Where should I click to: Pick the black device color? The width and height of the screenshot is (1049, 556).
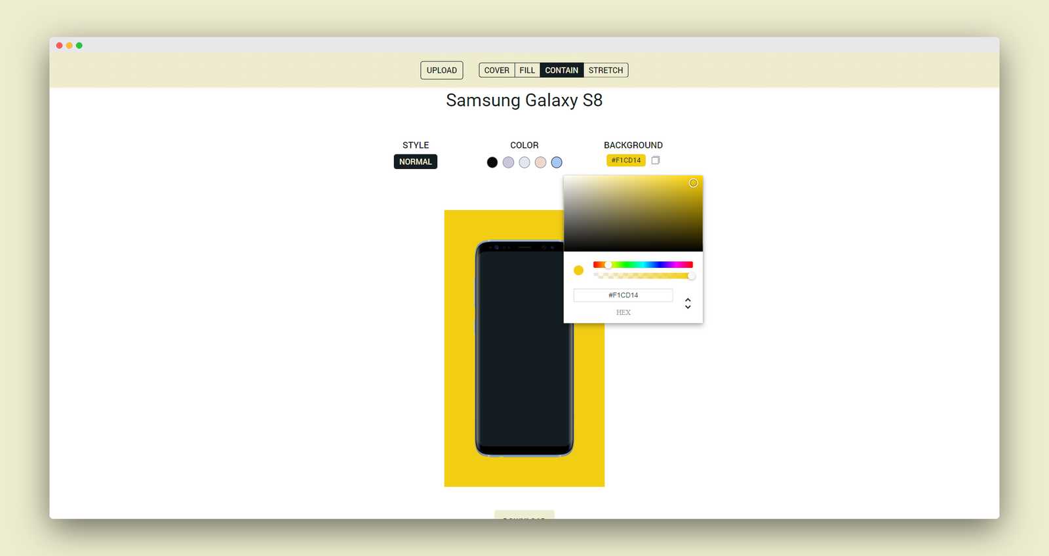point(492,162)
